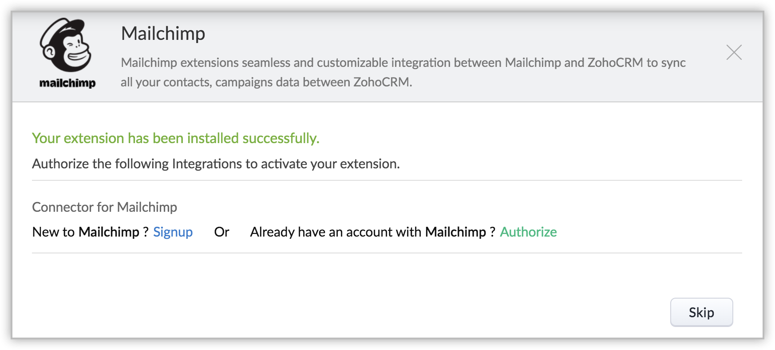
Task: Close the Mailchimp extension dialog
Action: pyautogui.click(x=734, y=52)
